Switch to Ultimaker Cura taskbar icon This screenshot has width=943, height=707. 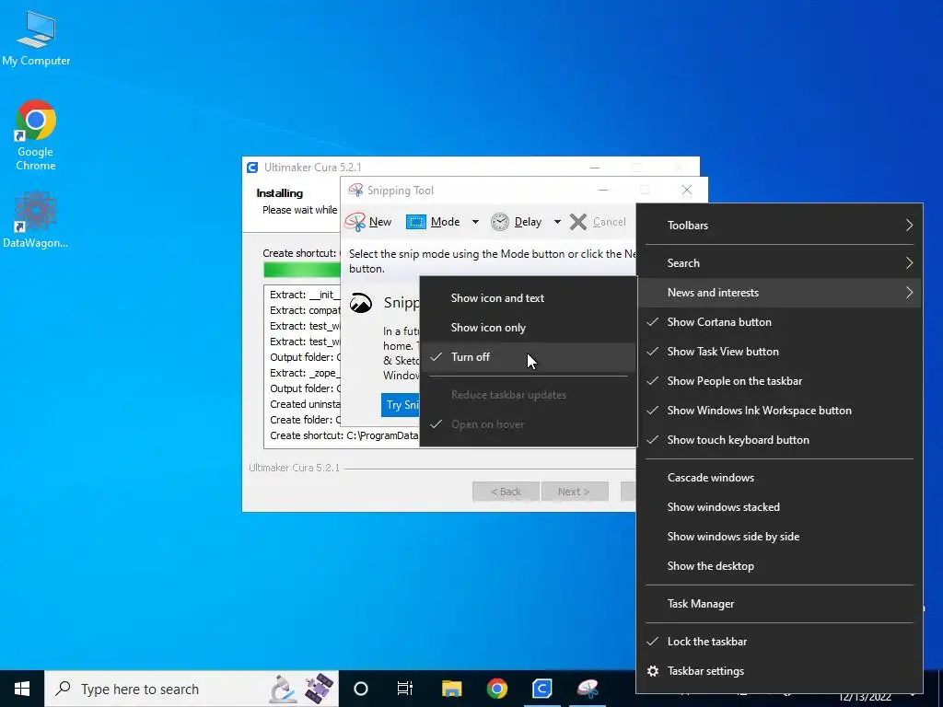[x=541, y=689]
